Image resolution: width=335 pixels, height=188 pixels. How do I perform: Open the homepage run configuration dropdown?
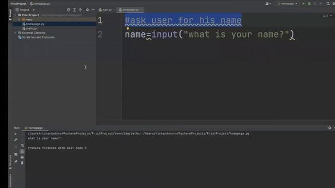click(x=287, y=4)
